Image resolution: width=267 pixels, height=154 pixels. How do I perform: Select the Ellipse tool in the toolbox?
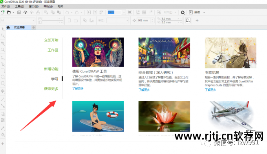click(x=3, y=77)
